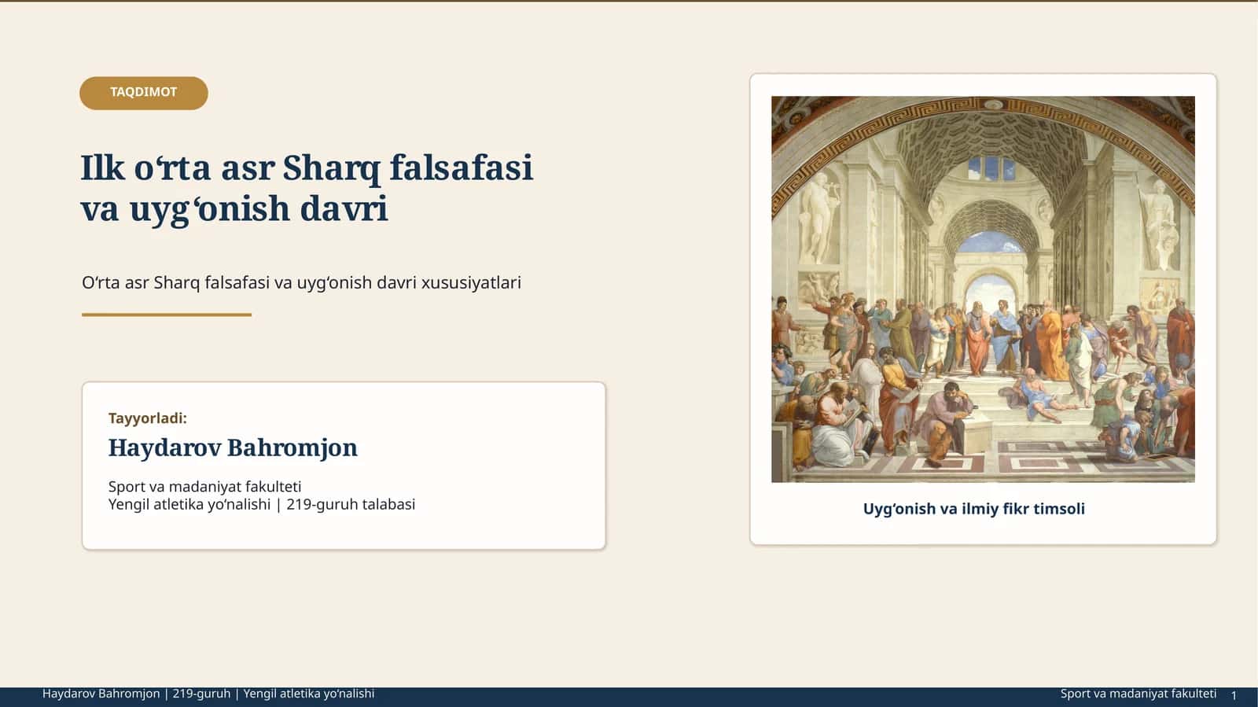Click 'Sport va madaniyat fakulteti' line in the card
Screen dimensions: 1258x707
204,486
